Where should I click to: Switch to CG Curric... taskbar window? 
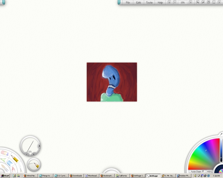click(x=61, y=176)
